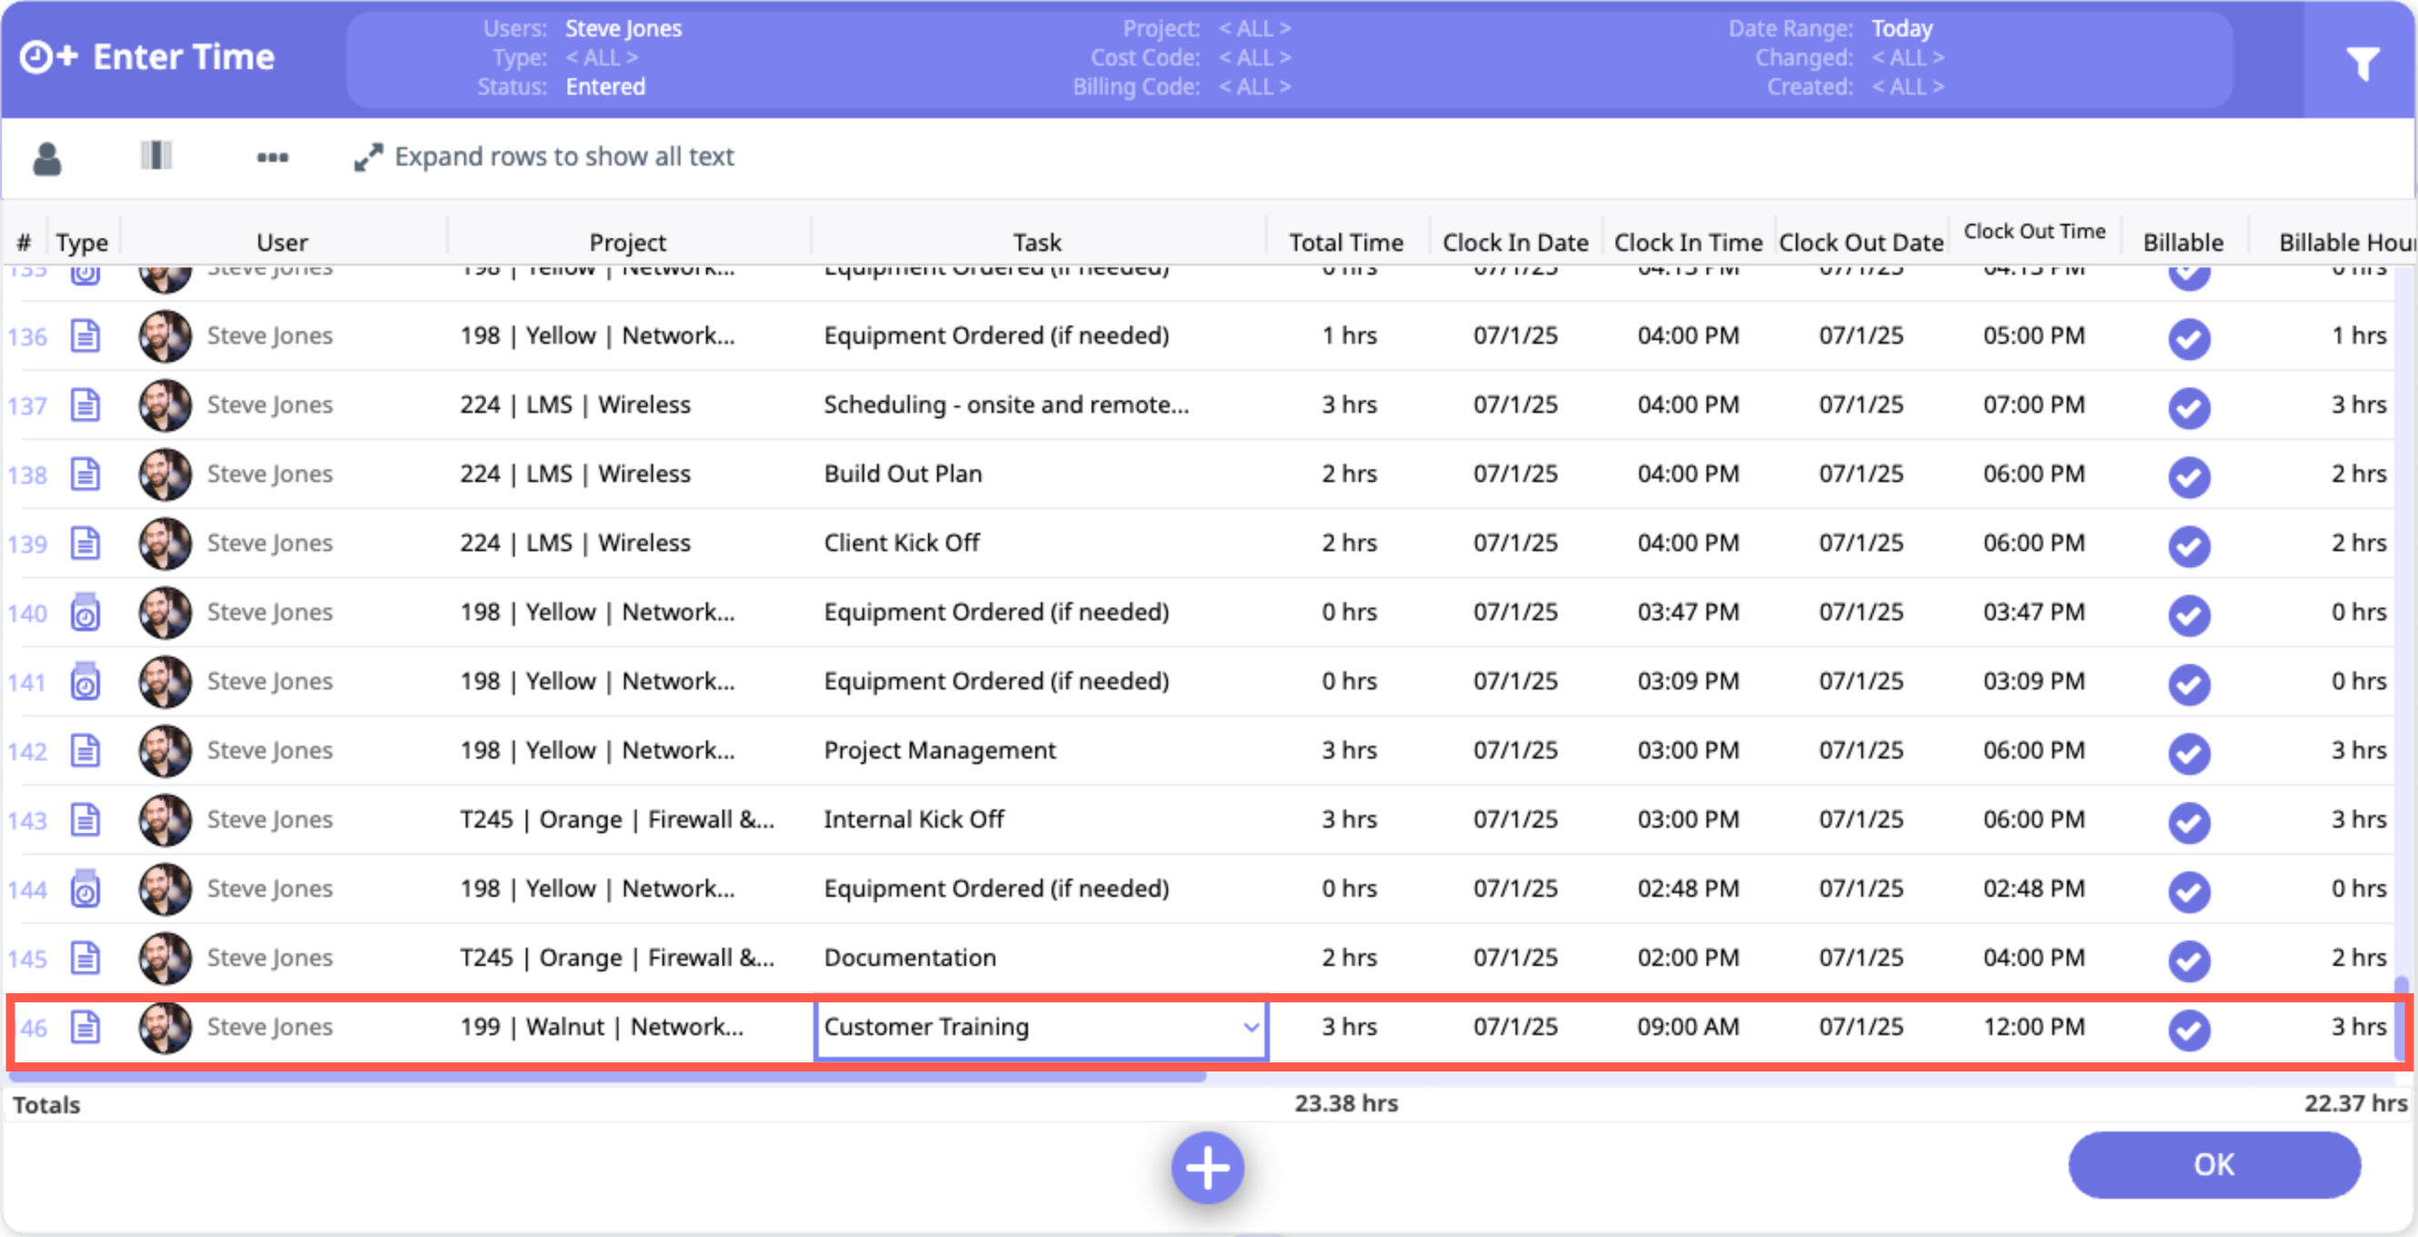2418x1237 pixels.
Task: Change the Date Range 'Today' filter
Action: tap(1901, 28)
